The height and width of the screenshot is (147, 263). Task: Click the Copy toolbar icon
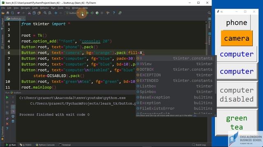pos(34,13)
